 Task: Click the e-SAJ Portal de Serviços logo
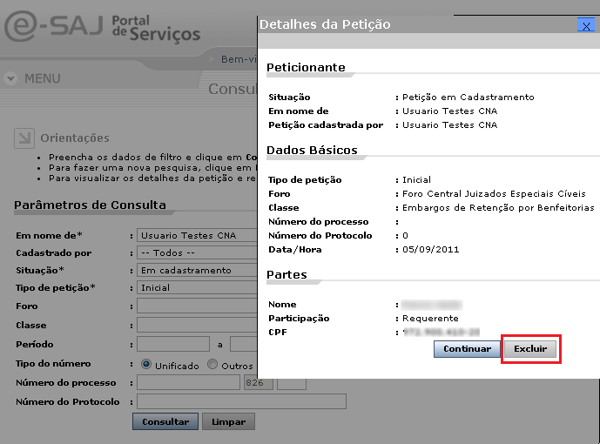(x=103, y=26)
